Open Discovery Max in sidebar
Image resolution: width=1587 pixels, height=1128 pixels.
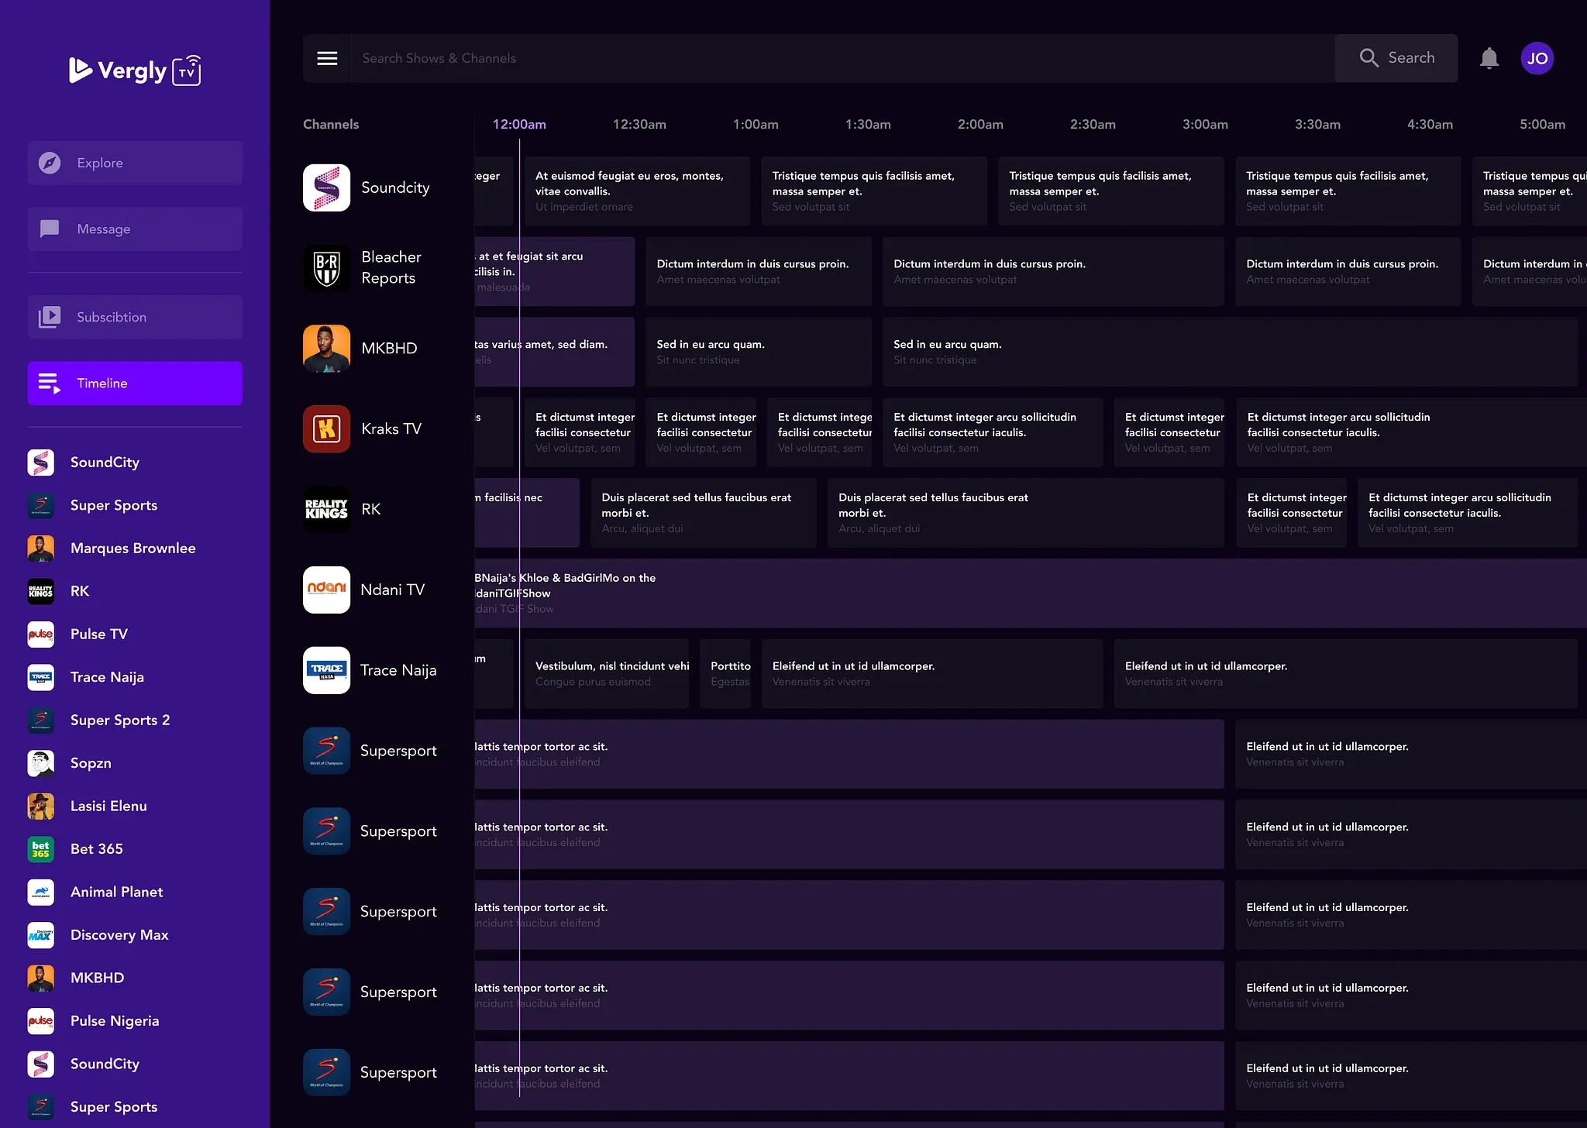coord(119,935)
